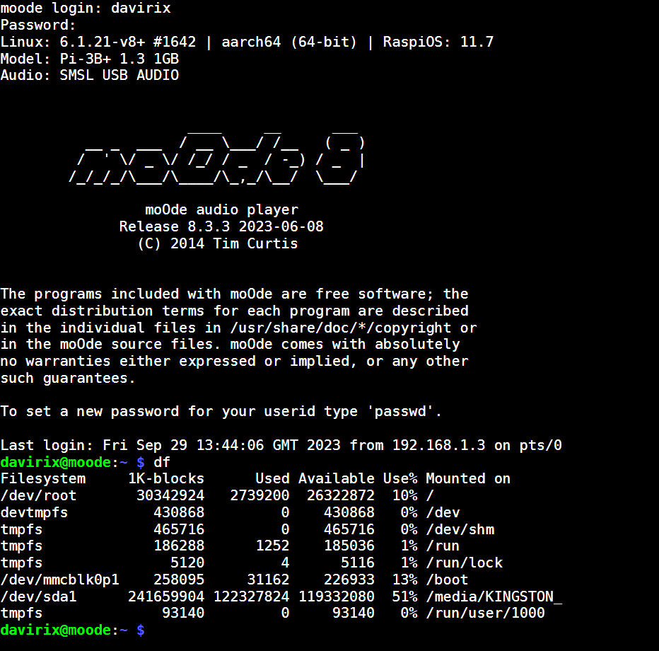The width and height of the screenshot is (659, 651).
Task: Click the used value '2739200'
Action: (x=259, y=495)
